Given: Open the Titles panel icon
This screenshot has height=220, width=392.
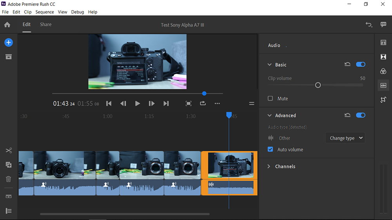Looking at the screenshot, I should (383, 42).
